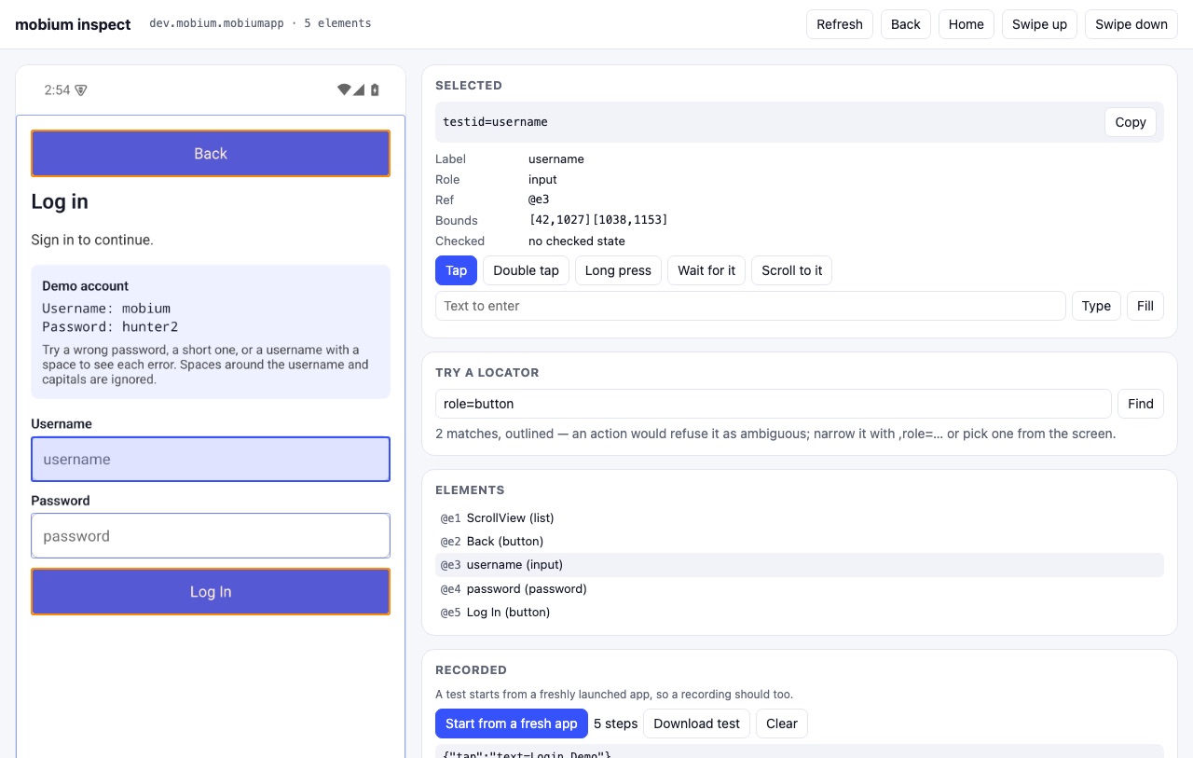Click the Fill button
Image resolution: width=1193 pixels, height=758 pixels.
[x=1145, y=306]
